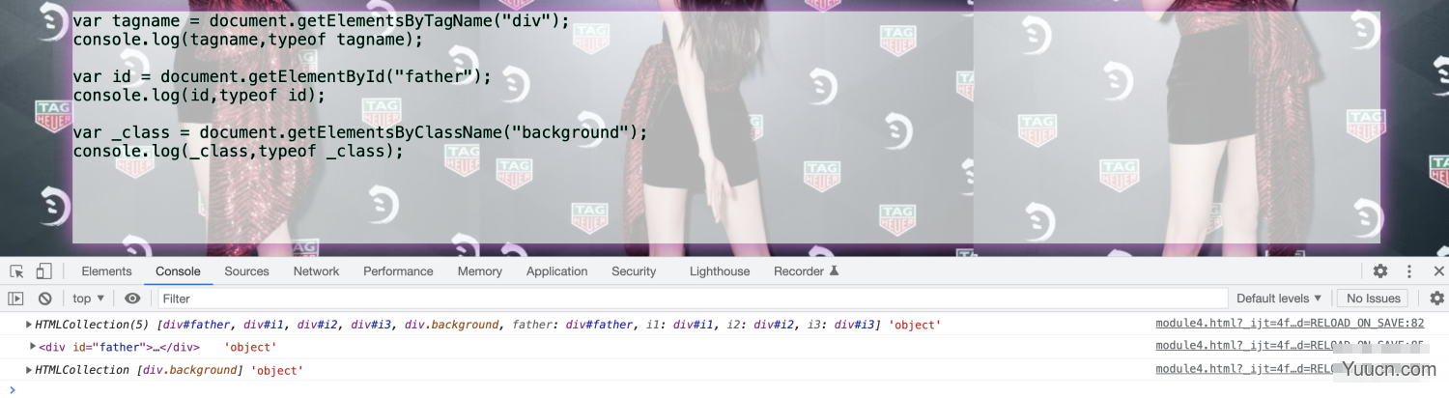Expand the div id="father" log entry

(33, 346)
